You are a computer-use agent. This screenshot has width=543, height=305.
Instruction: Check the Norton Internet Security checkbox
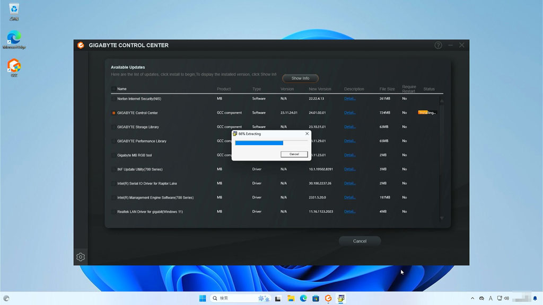[113, 99]
